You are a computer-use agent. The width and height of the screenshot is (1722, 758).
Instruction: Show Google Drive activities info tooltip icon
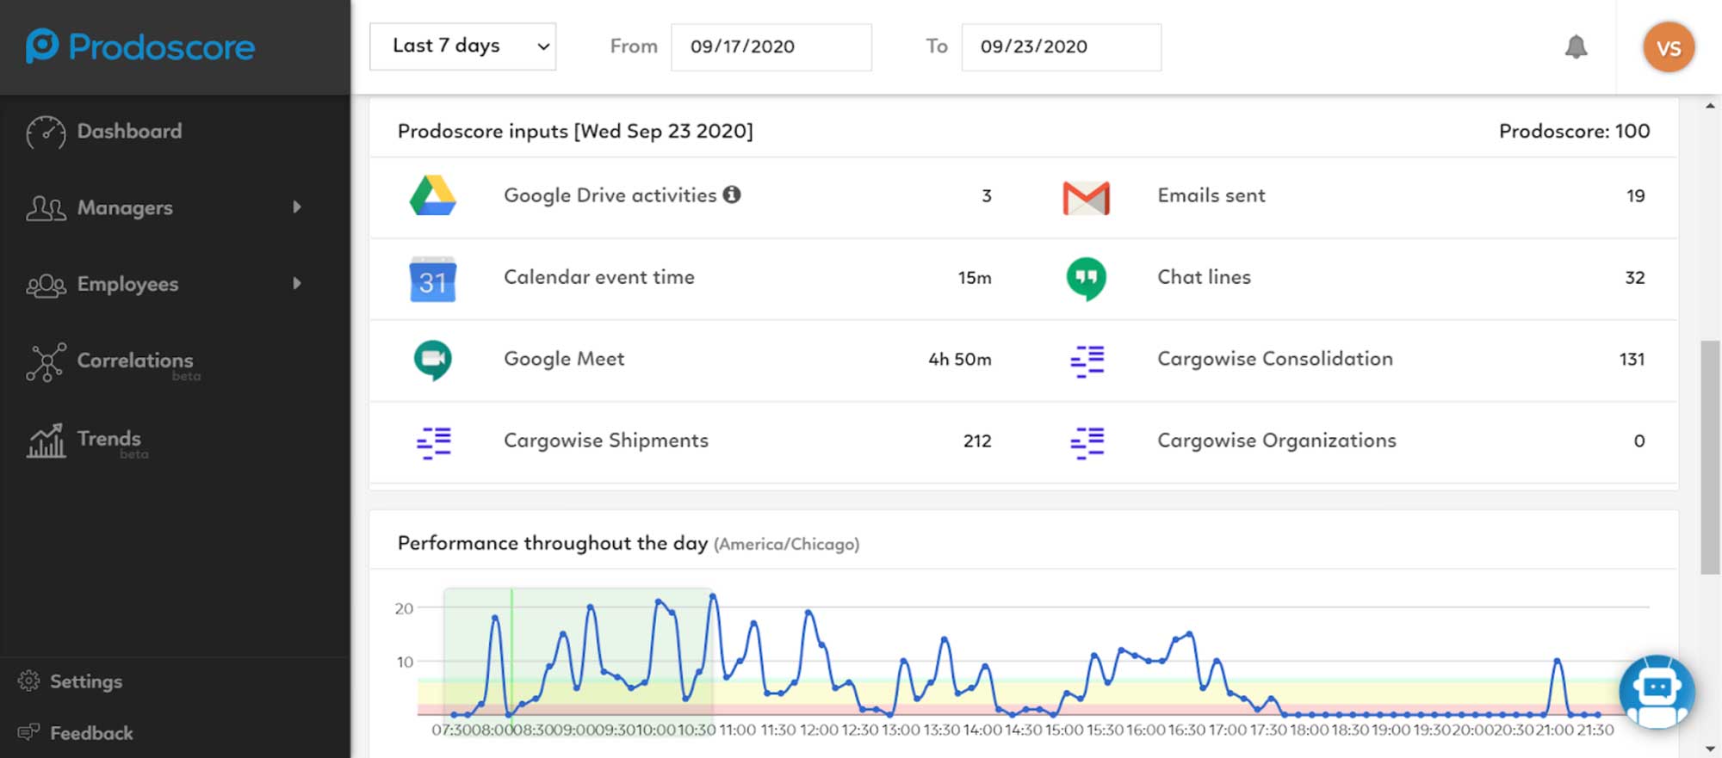tap(732, 194)
